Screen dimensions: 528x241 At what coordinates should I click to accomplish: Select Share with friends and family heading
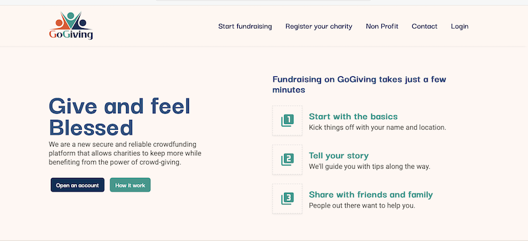click(x=371, y=195)
